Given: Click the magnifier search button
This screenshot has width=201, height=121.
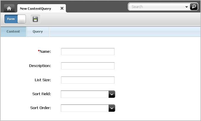Looking at the screenshot, I should click(x=194, y=7).
